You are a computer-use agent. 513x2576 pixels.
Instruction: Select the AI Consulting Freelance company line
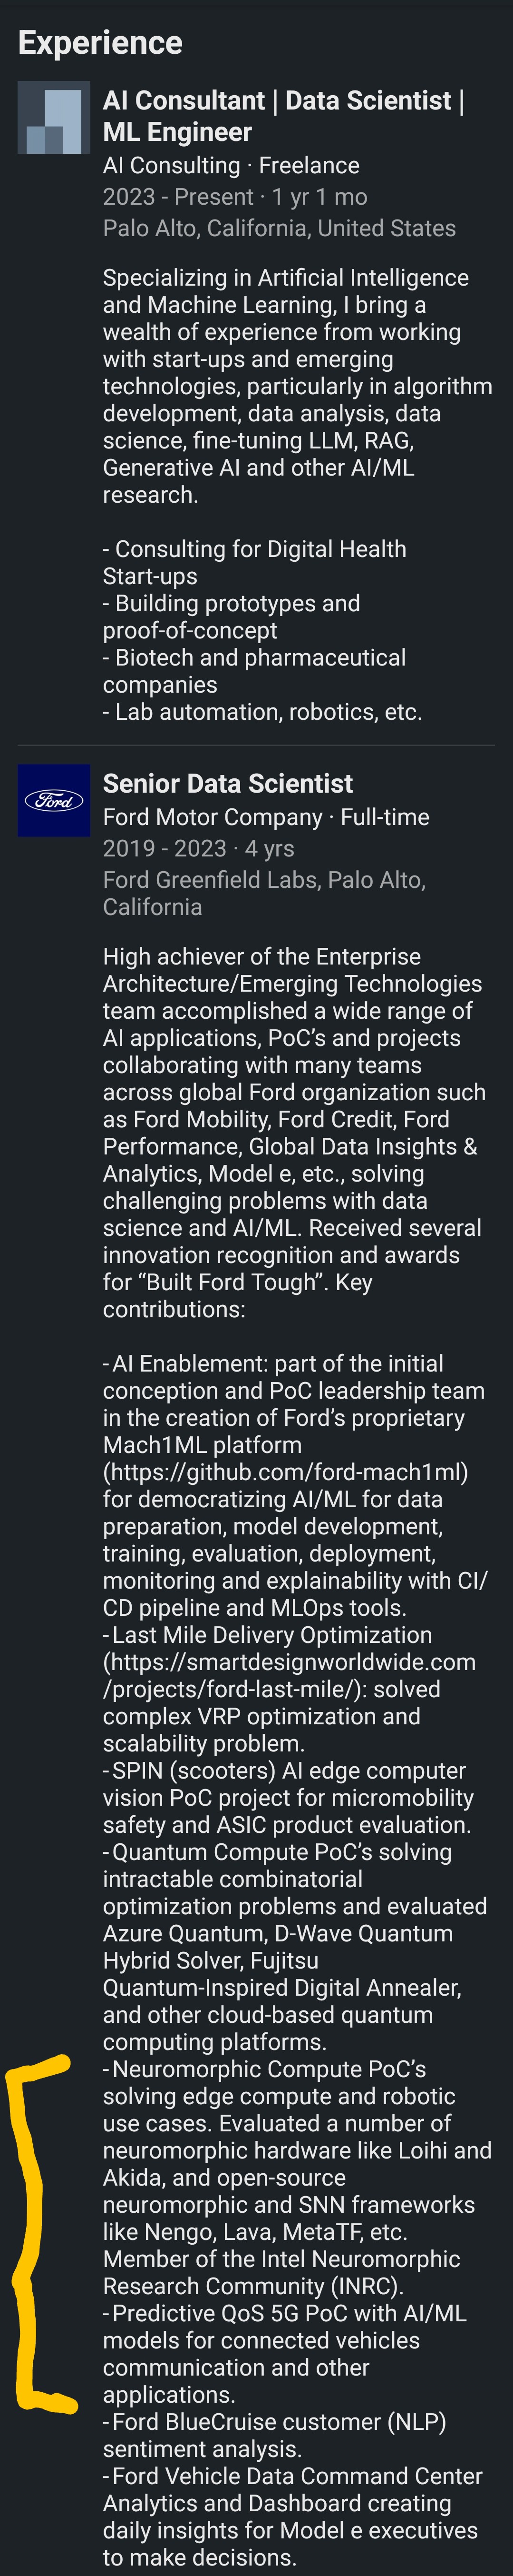point(231,165)
